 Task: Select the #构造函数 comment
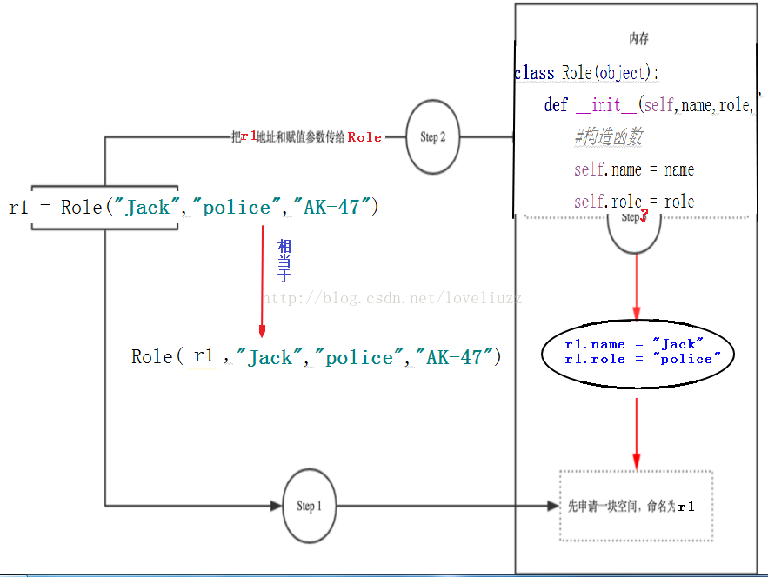[609, 136]
